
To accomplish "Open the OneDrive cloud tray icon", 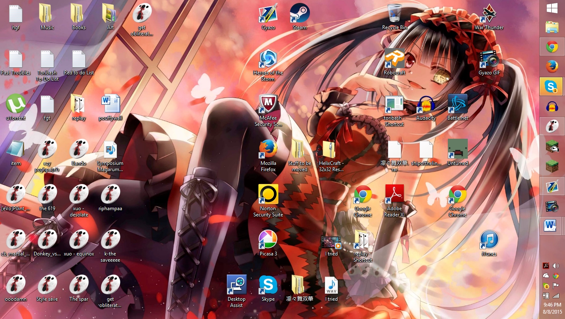I will pyautogui.click(x=546, y=276).
